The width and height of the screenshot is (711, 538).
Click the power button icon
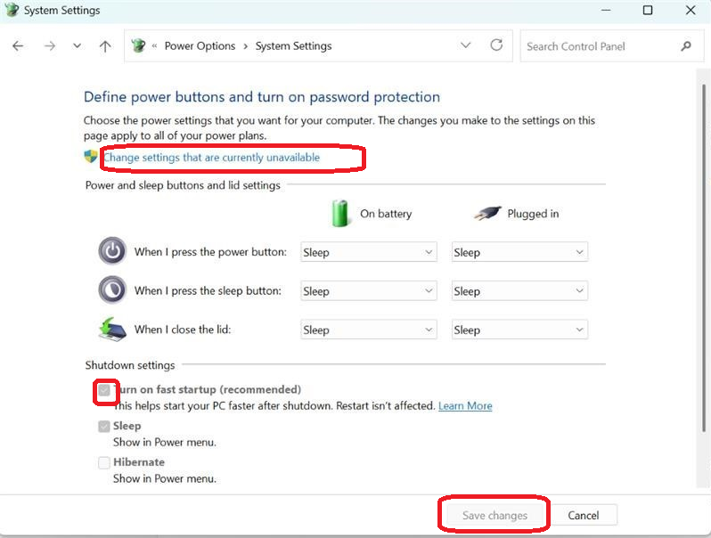(x=112, y=250)
